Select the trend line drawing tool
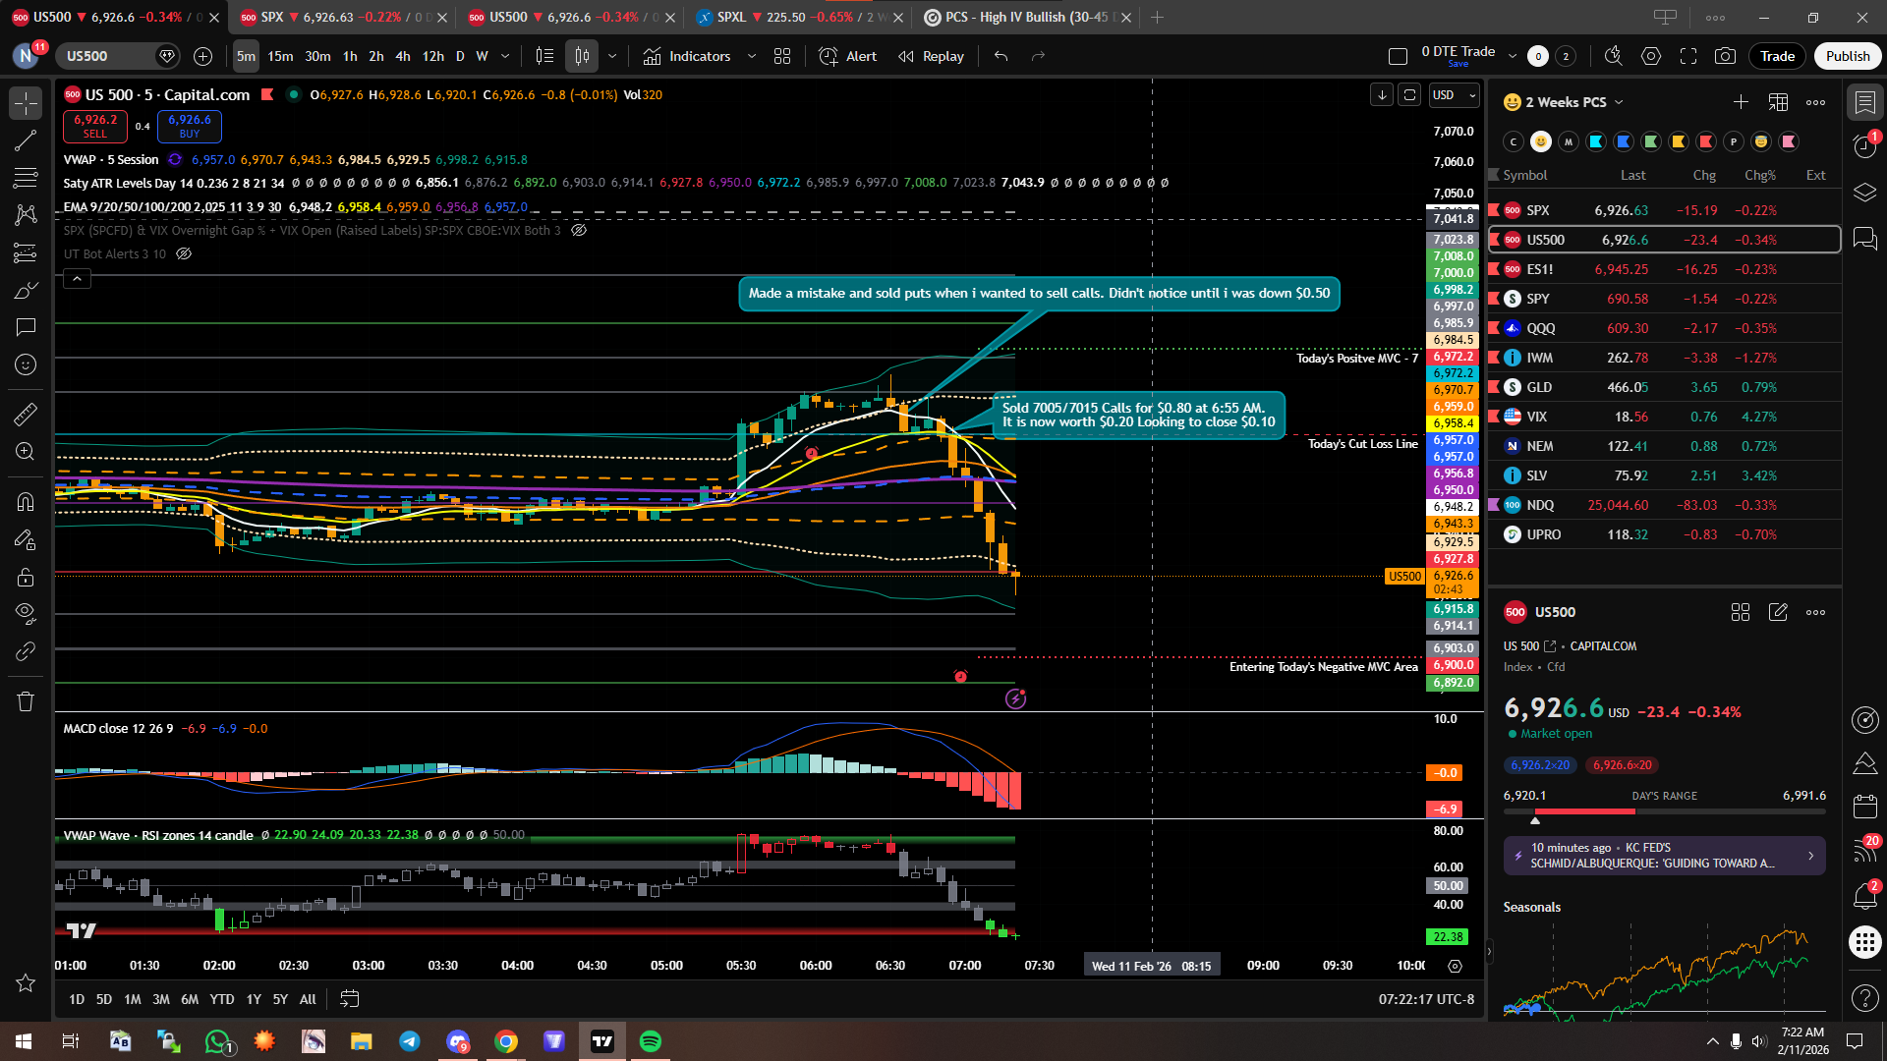The height and width of the screenshot is (1061, 1887). 26,140
